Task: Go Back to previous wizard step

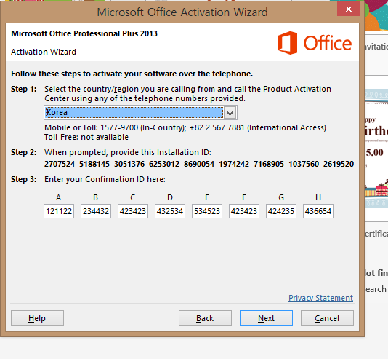Action: click(205, 317)
